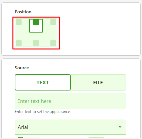Select the top-left position square
The height and width of the screenshot is (139, 142).
click(19, 22)
